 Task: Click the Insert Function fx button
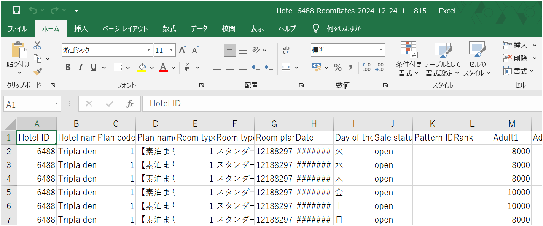click(x=130, y=104)
